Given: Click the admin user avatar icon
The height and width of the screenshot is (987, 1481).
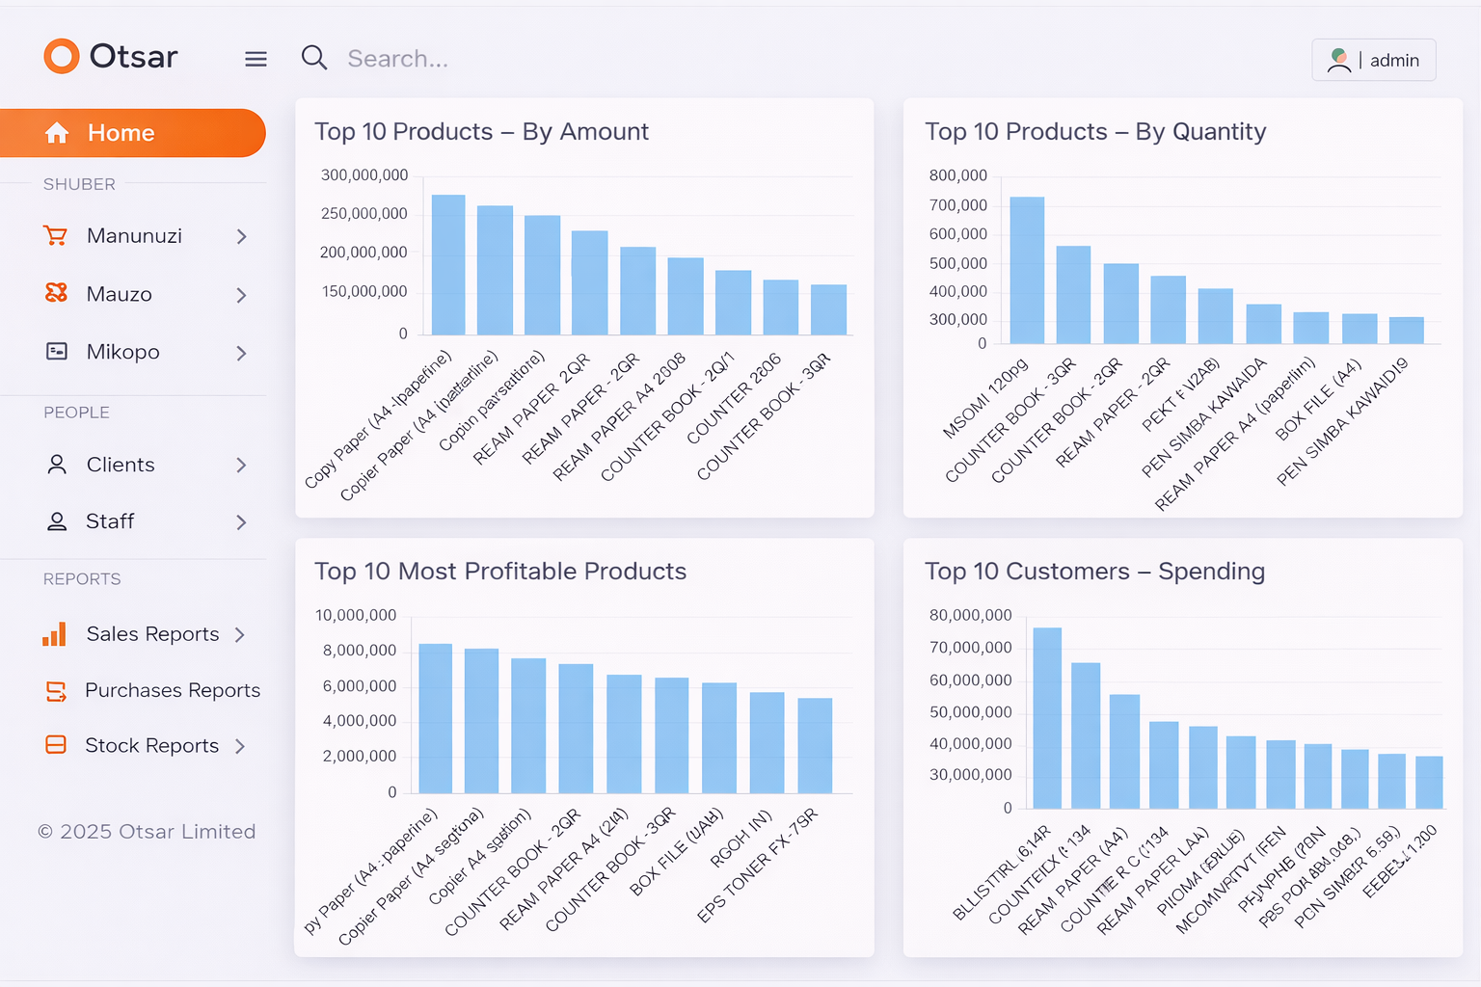Looking at the screenshot, I should [x=1338, y=60].
